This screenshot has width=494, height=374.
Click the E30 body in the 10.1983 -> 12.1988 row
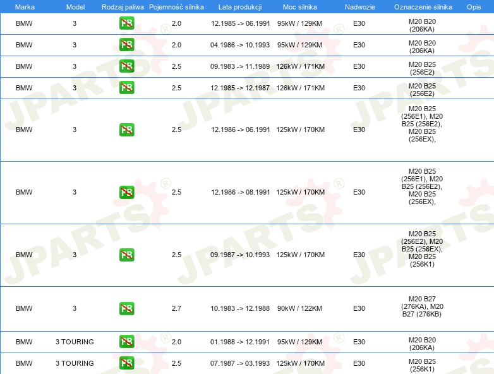coord(359,308)
